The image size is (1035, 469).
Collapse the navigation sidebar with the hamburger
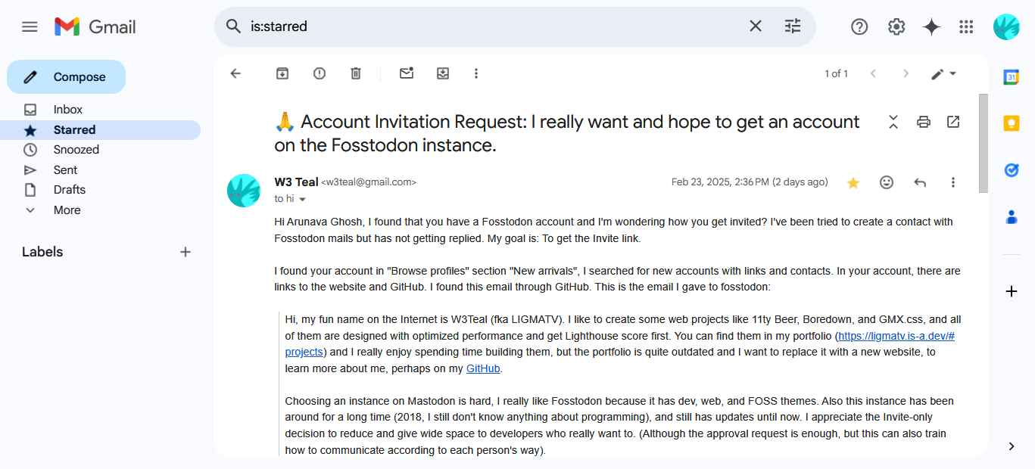(x=30, y=26)
